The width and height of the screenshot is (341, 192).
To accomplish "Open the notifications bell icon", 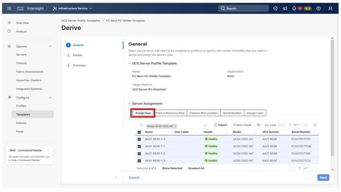I will (x=294, y=8).
